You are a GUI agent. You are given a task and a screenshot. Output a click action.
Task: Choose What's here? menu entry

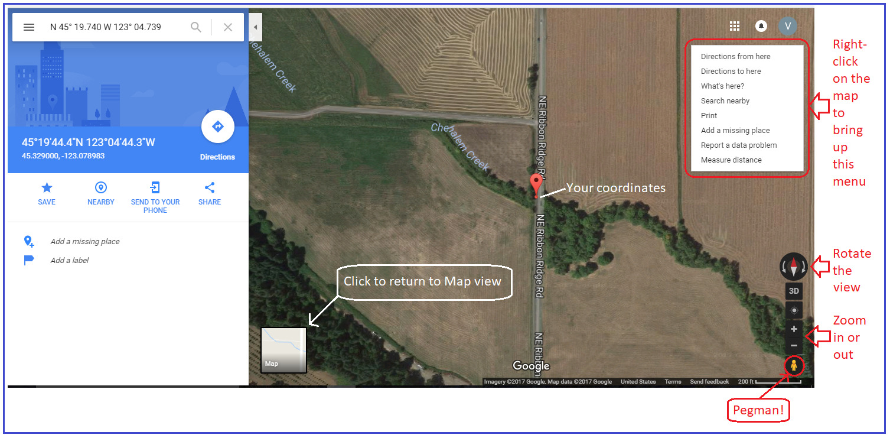[722, 86]
